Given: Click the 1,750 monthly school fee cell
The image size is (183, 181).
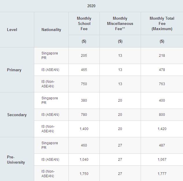Looking at the screenshot, I should (84, 174).
